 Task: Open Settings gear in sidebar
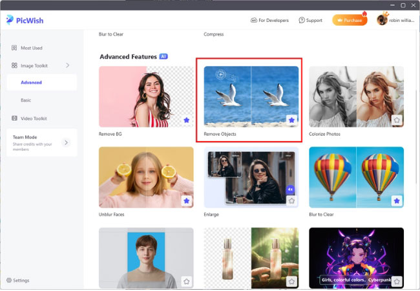point(9,280)
